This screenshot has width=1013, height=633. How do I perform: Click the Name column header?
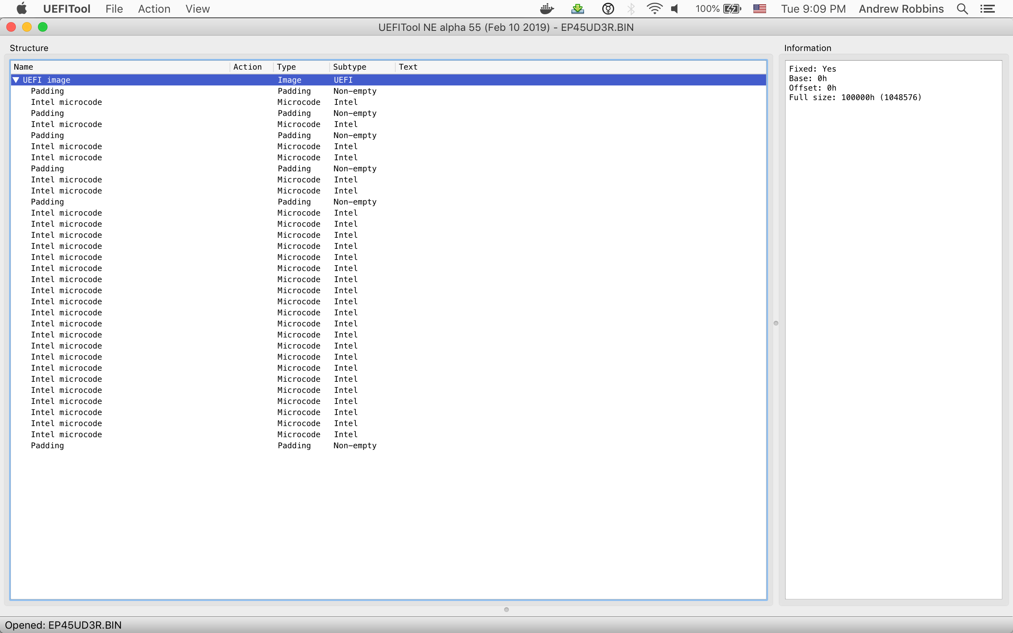(x=120, y=67)
